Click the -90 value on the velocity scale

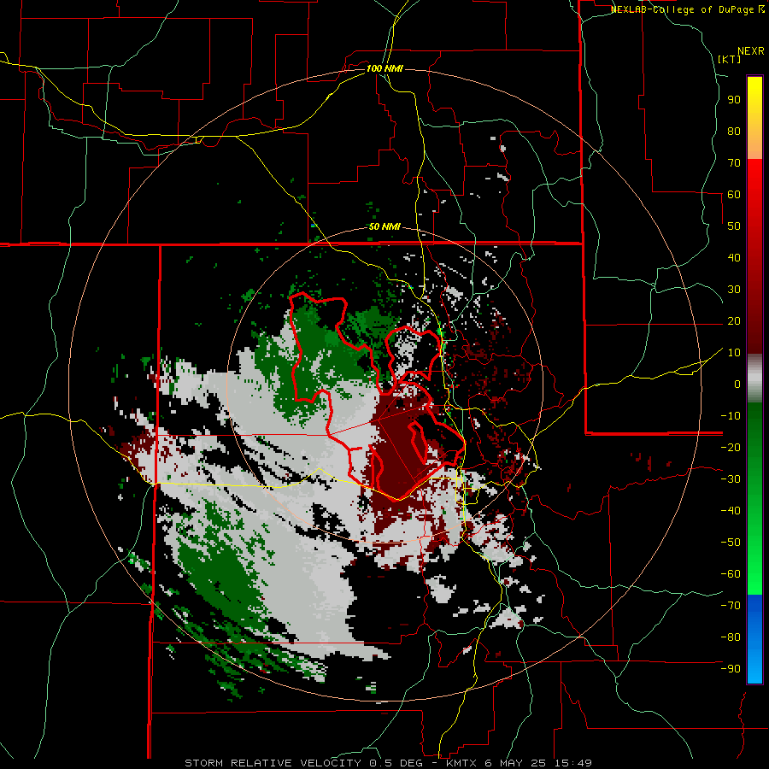tap(731, 669)
